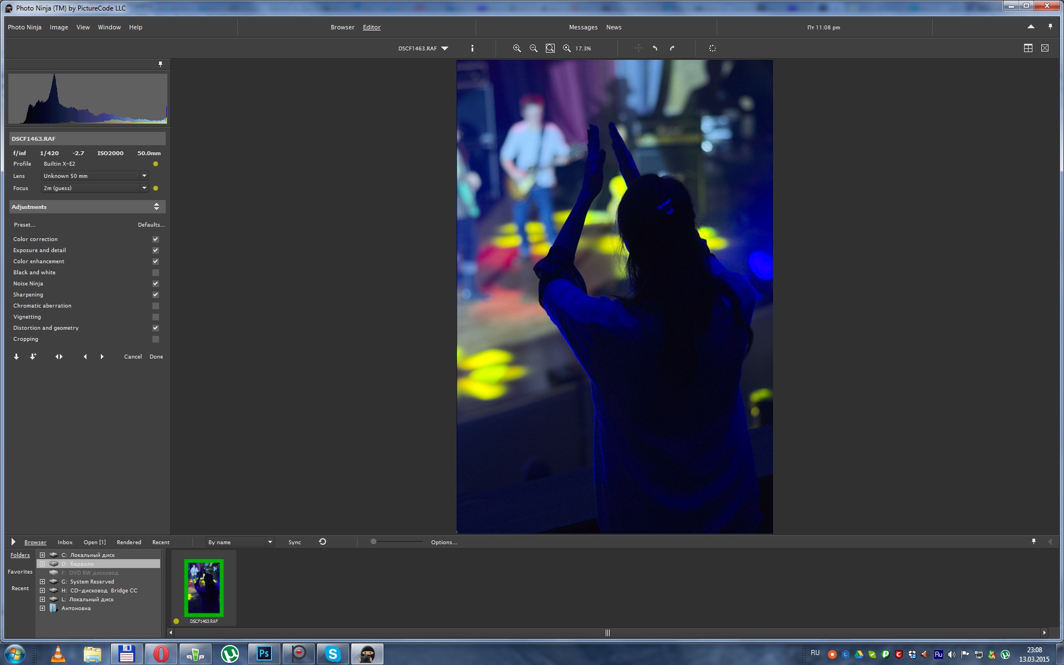Screen dimensions: 1064x665
Task: Click the dashed selection region icon
Action: click(x=713, y=48)
